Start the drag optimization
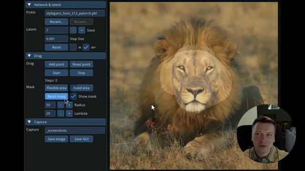This screenshot has height=171, width=305. tap(56, 73)
